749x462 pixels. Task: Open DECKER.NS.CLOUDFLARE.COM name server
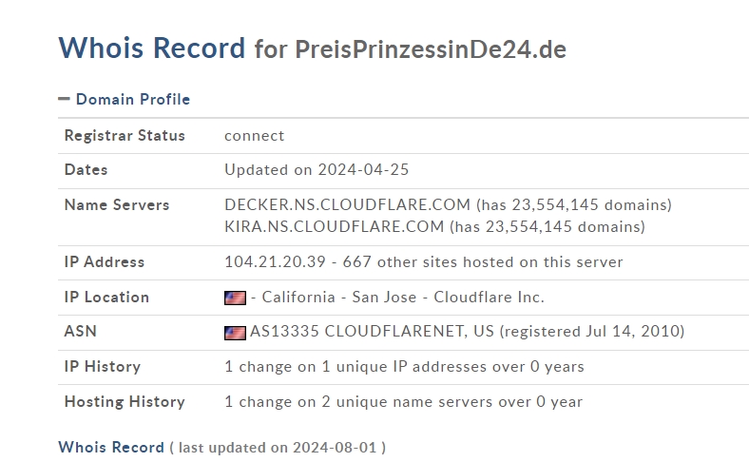click(x=347, y=204)
